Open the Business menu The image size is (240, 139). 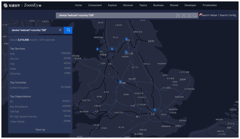pyautogui.click(x=159, y=5)
